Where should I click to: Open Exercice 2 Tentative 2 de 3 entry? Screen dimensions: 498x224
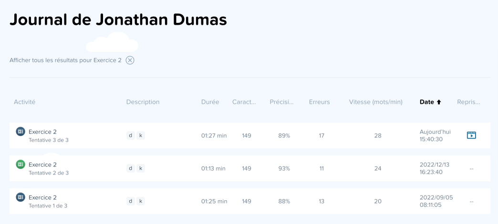click(x=42, y=165)
